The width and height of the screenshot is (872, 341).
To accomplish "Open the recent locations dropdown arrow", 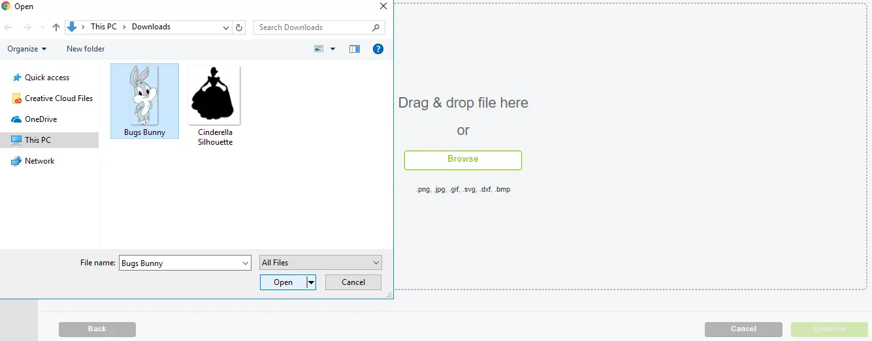I will pyautogui.click(x=42, y=27).
